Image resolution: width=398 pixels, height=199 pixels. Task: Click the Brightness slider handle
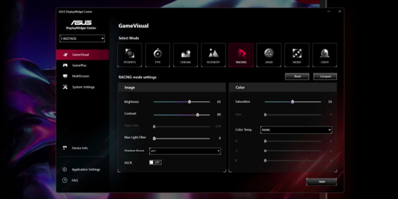[x=189, y=102]
